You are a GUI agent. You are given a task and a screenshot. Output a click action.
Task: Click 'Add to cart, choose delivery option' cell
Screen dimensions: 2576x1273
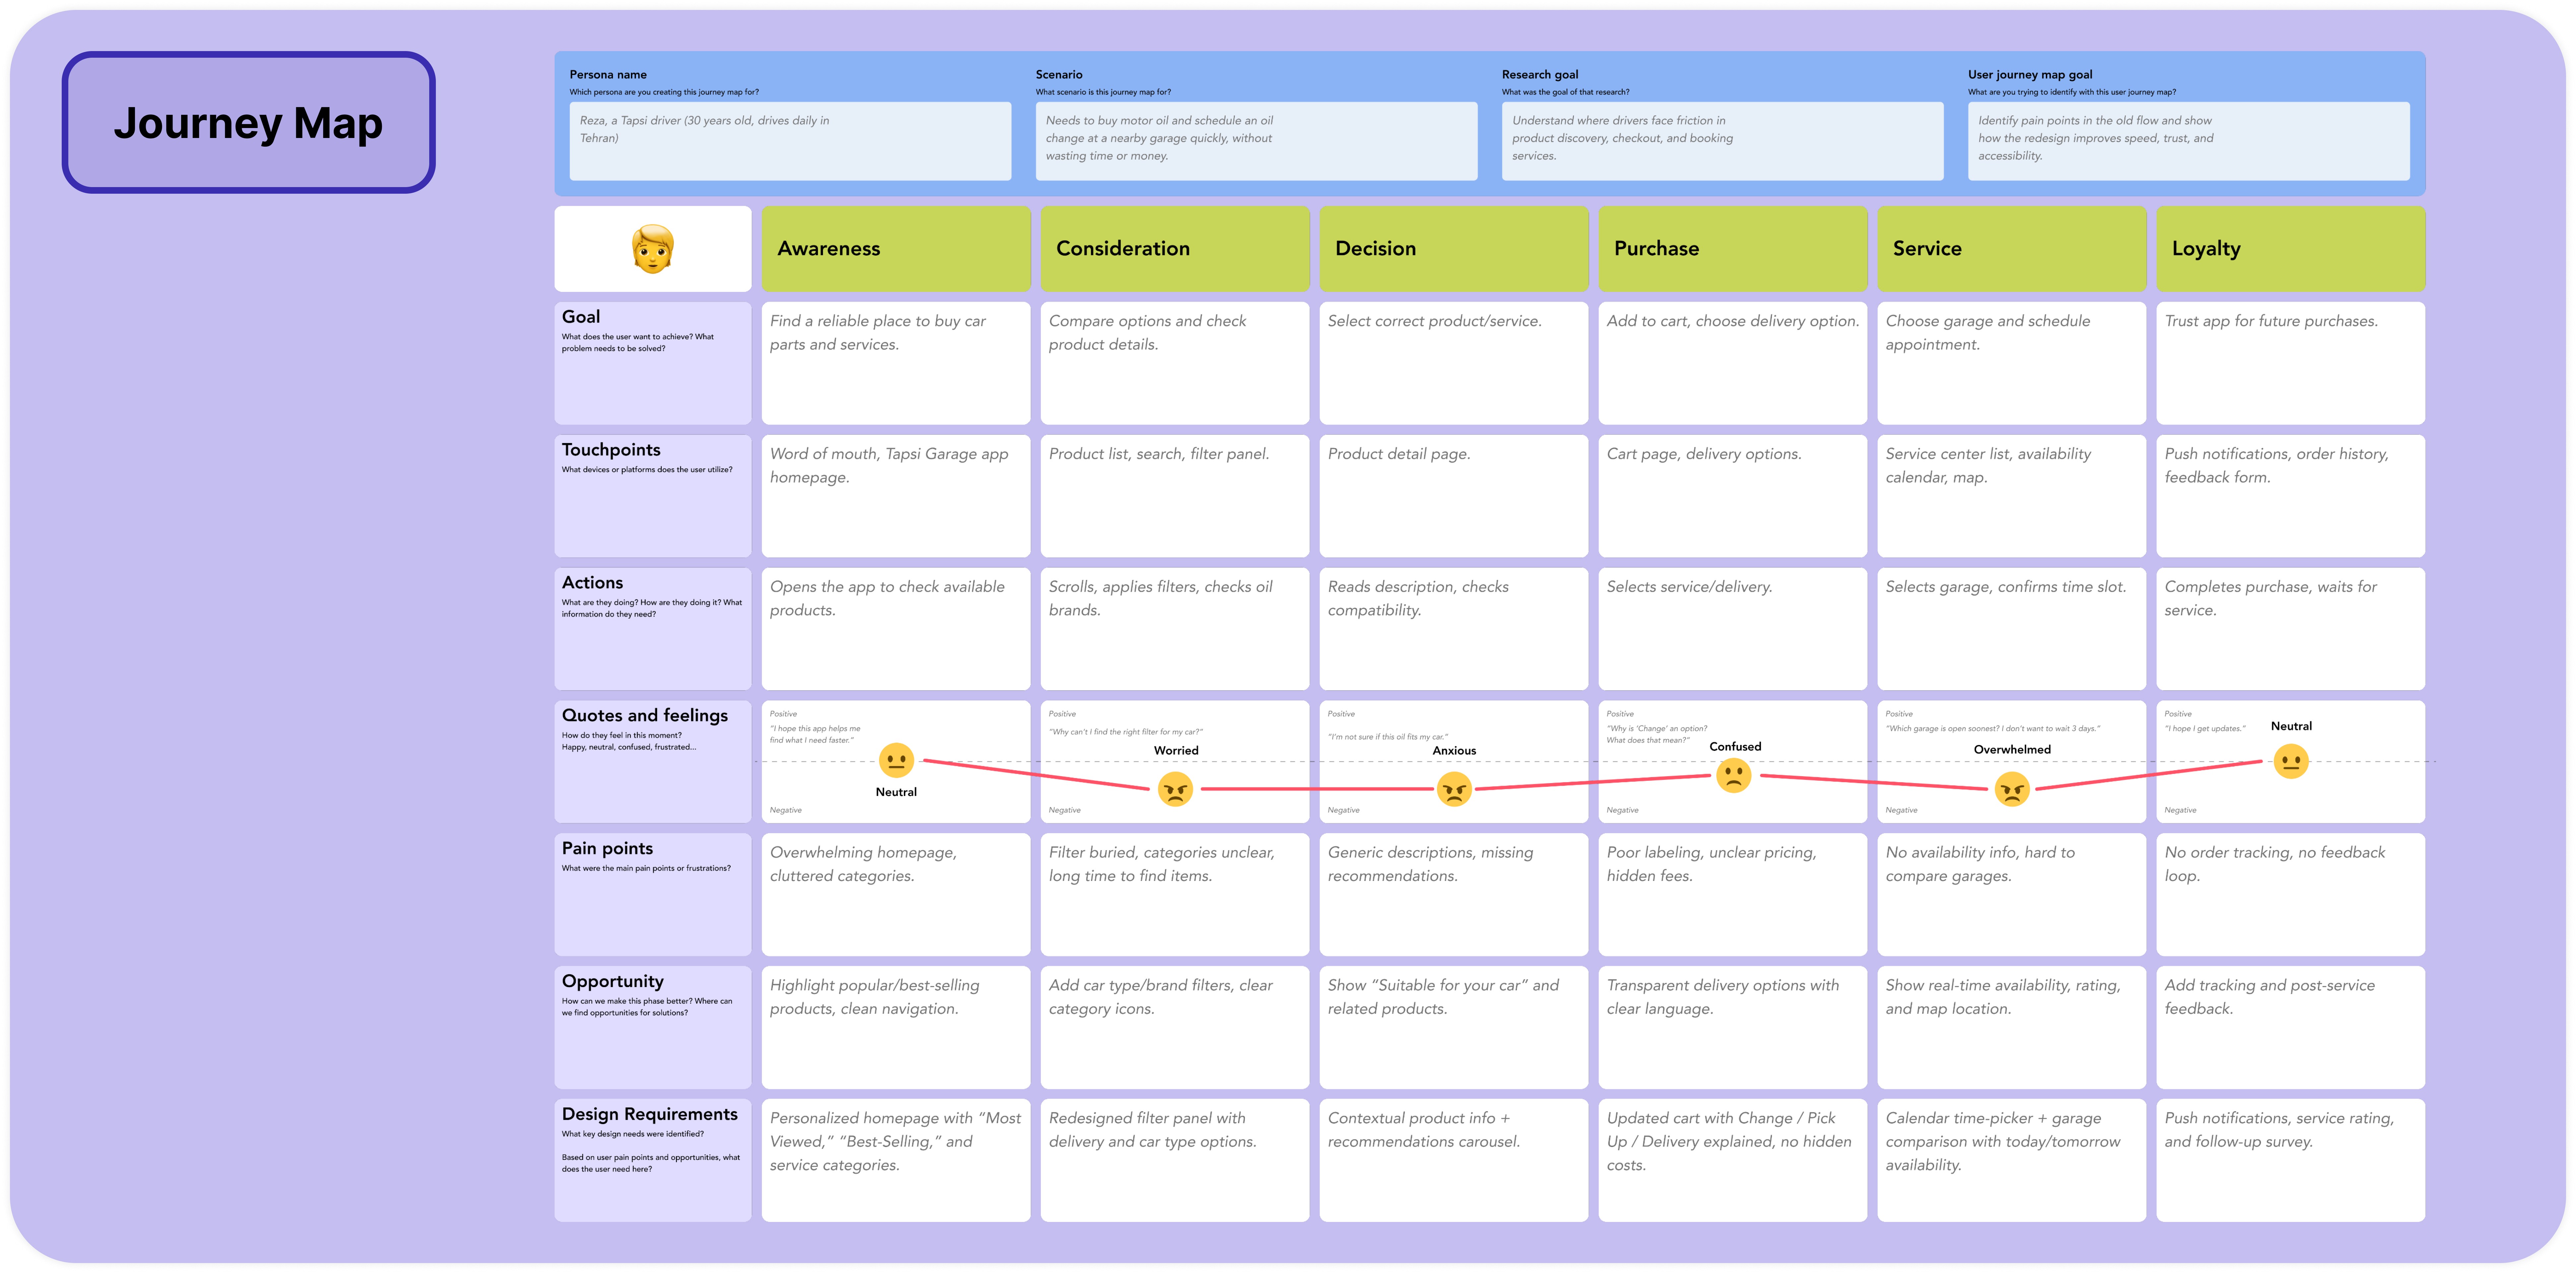point(1733,363)
